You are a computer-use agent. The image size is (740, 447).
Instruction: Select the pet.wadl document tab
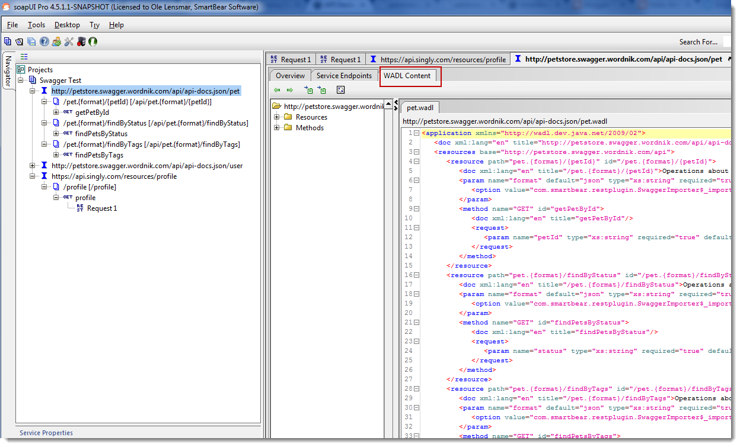tap(420, 108)
